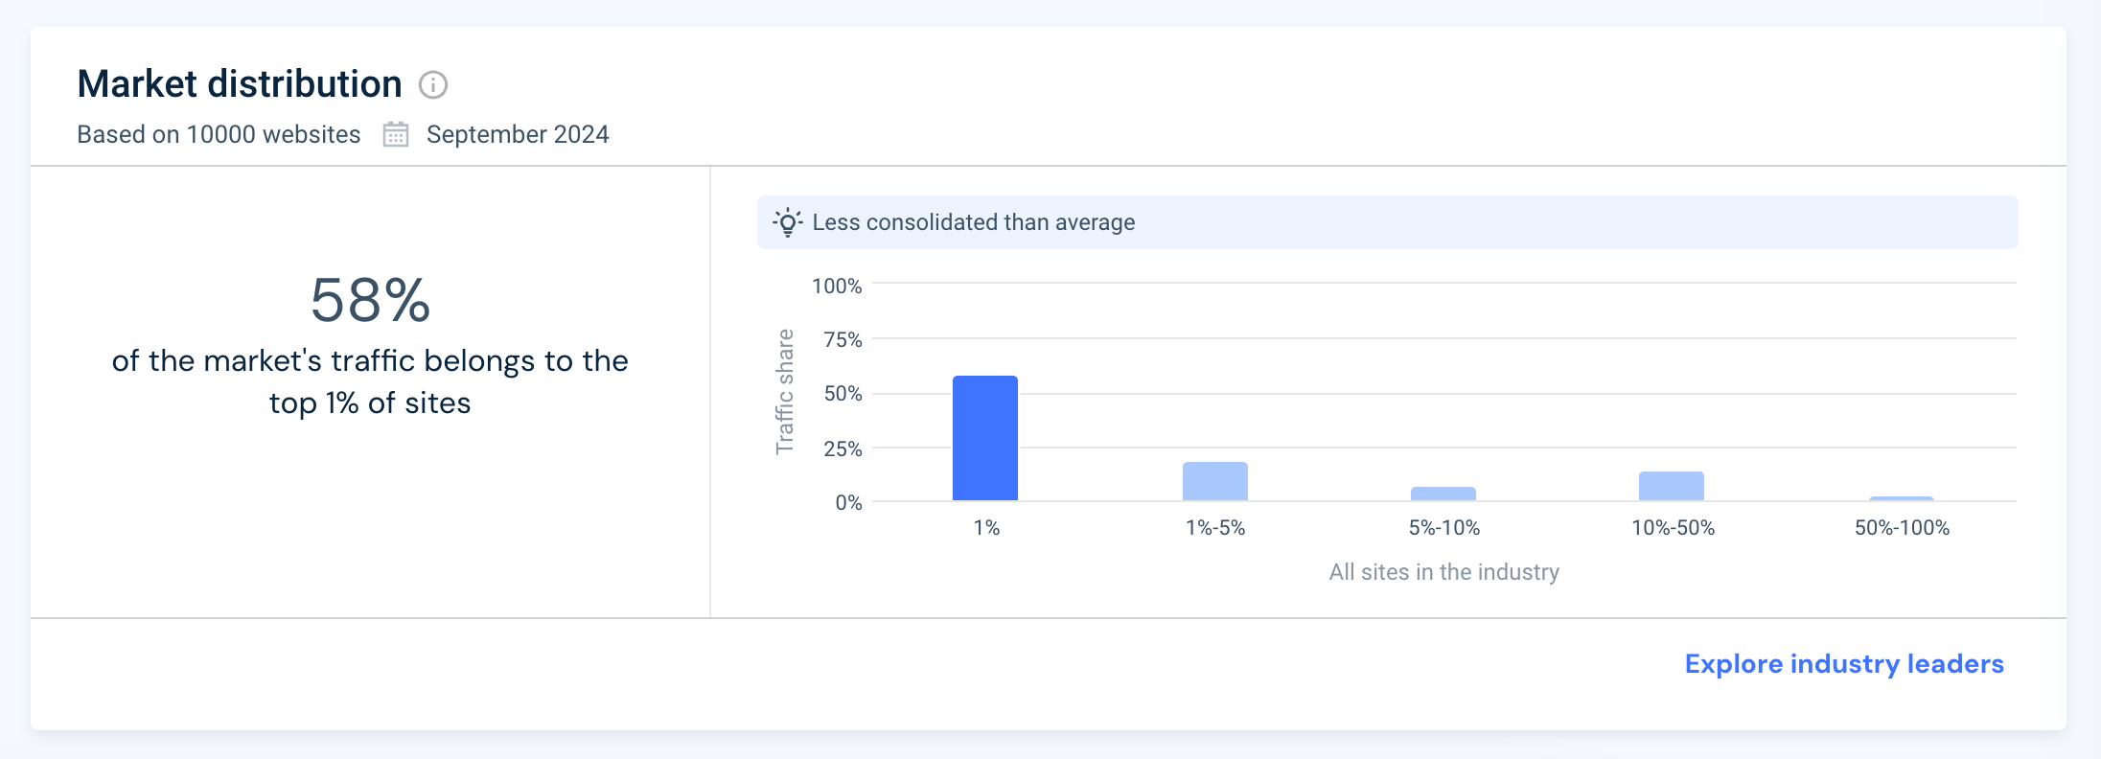
Task: Click the 50%-100% x-axis label
Action: click(1902, 528)
